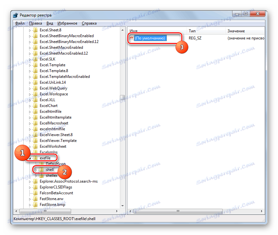Click the tree scroll down arrow
Image resolution: width=278 pixels, height=235 pixels.
123,206
